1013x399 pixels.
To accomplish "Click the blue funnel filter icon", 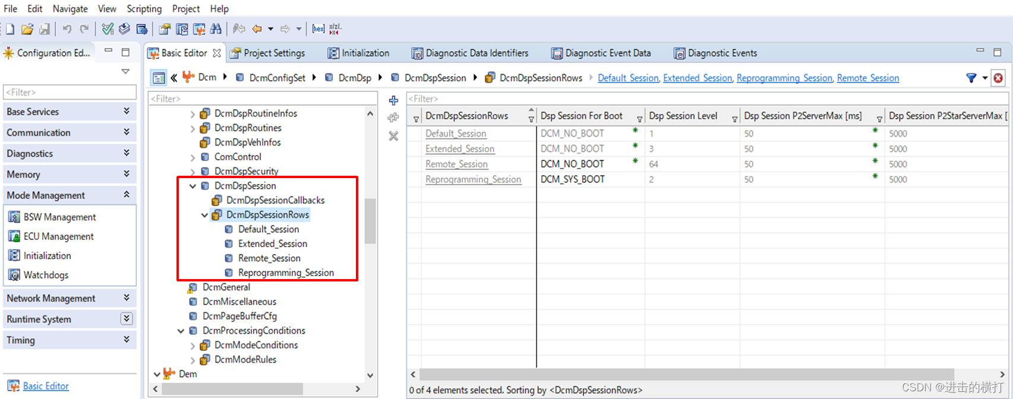I will tap(971, 78).
